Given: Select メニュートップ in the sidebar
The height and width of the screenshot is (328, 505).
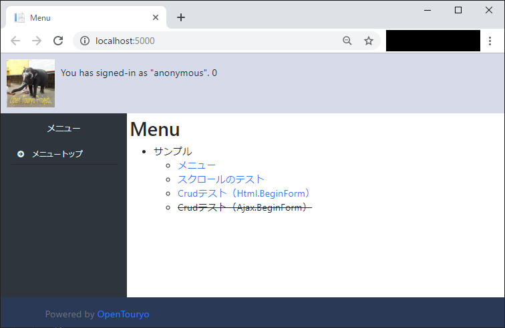Looking at the screenshot, I should point(57,154).
